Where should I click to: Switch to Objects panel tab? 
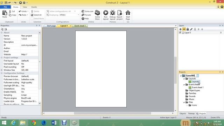(x=183, y=113)
